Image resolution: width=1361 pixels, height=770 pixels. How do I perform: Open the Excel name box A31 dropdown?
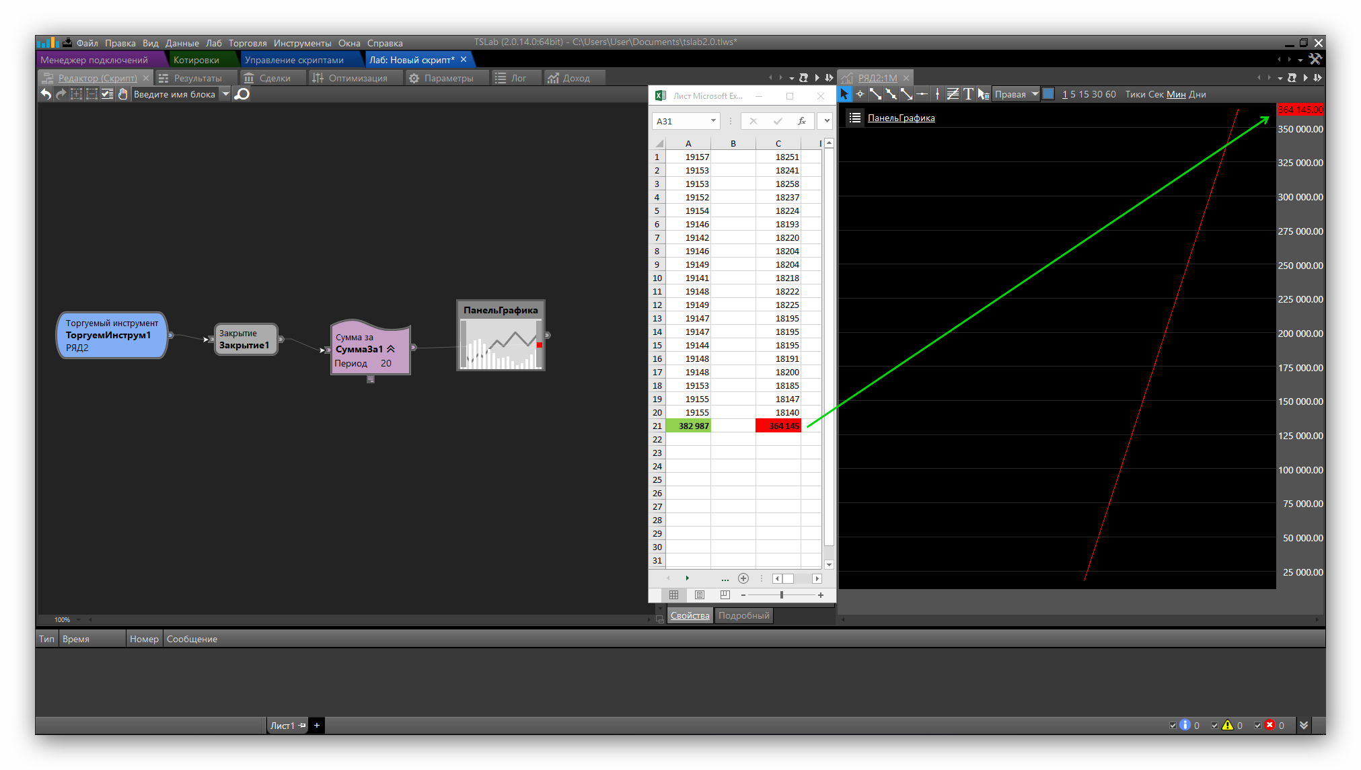pos(713,121)
